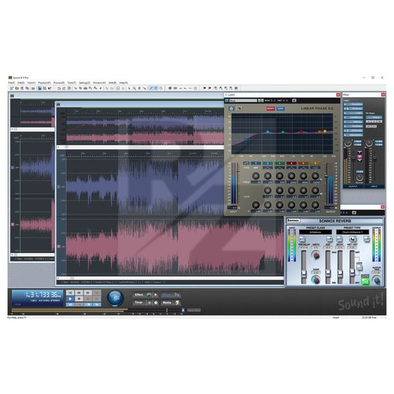Click the first black flag marker icon
This screenshot has width=394, height=394.
(204, 88)
